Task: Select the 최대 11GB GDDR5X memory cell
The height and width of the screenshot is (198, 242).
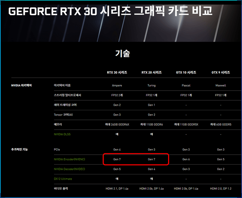Action: point(186,124)
